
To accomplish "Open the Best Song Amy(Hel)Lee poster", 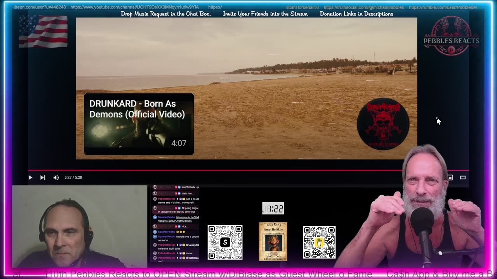I will pos(273,241).
